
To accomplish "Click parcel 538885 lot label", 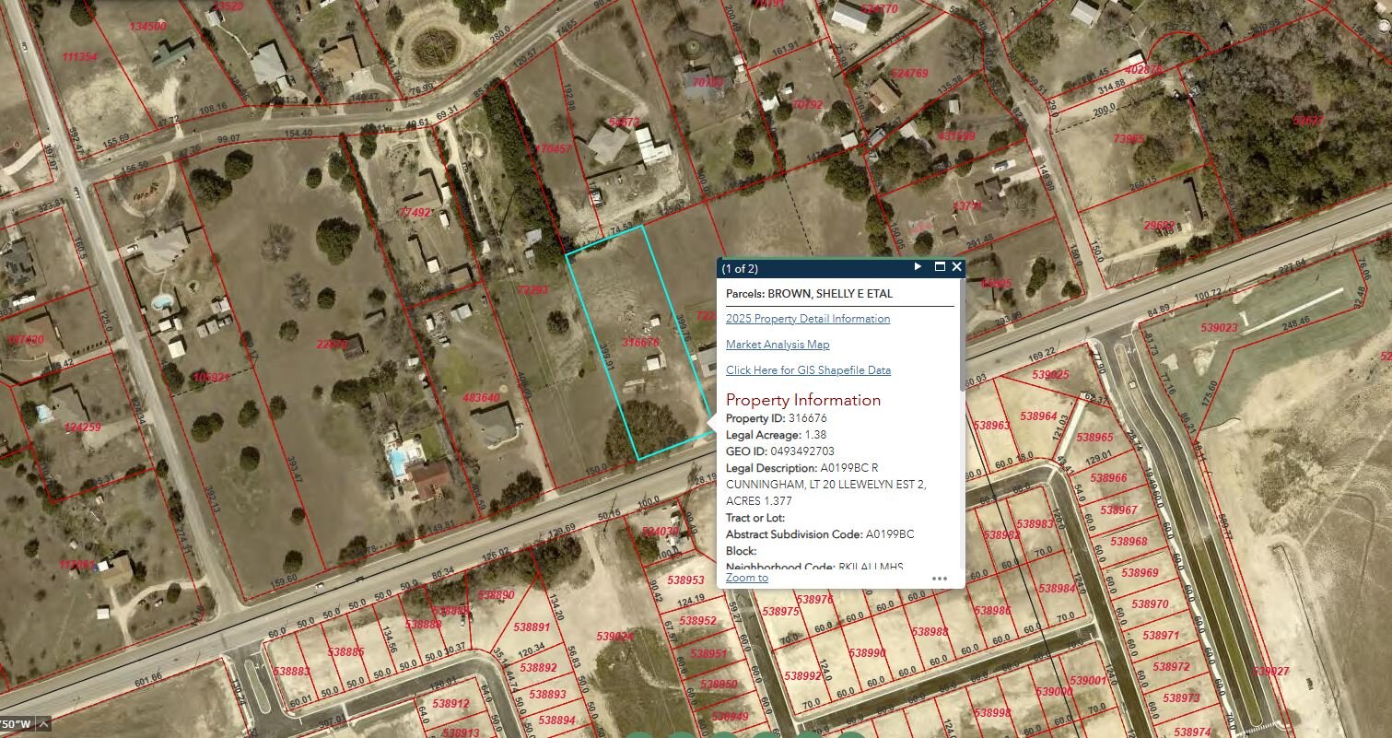I will click(x=346, y=652).
